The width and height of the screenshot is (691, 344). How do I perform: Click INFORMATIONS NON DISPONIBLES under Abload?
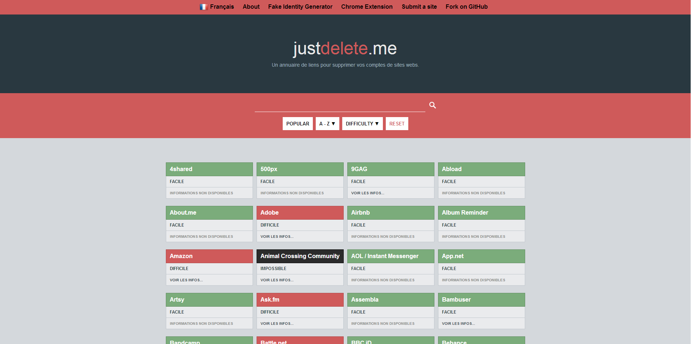[474, 193]
